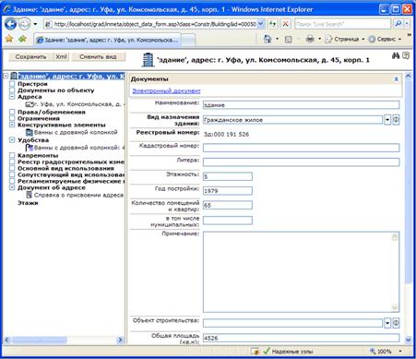This screenshot has height=359, width=416.
Task: Click the Сохранить button
Action: [x=30, y=57]
